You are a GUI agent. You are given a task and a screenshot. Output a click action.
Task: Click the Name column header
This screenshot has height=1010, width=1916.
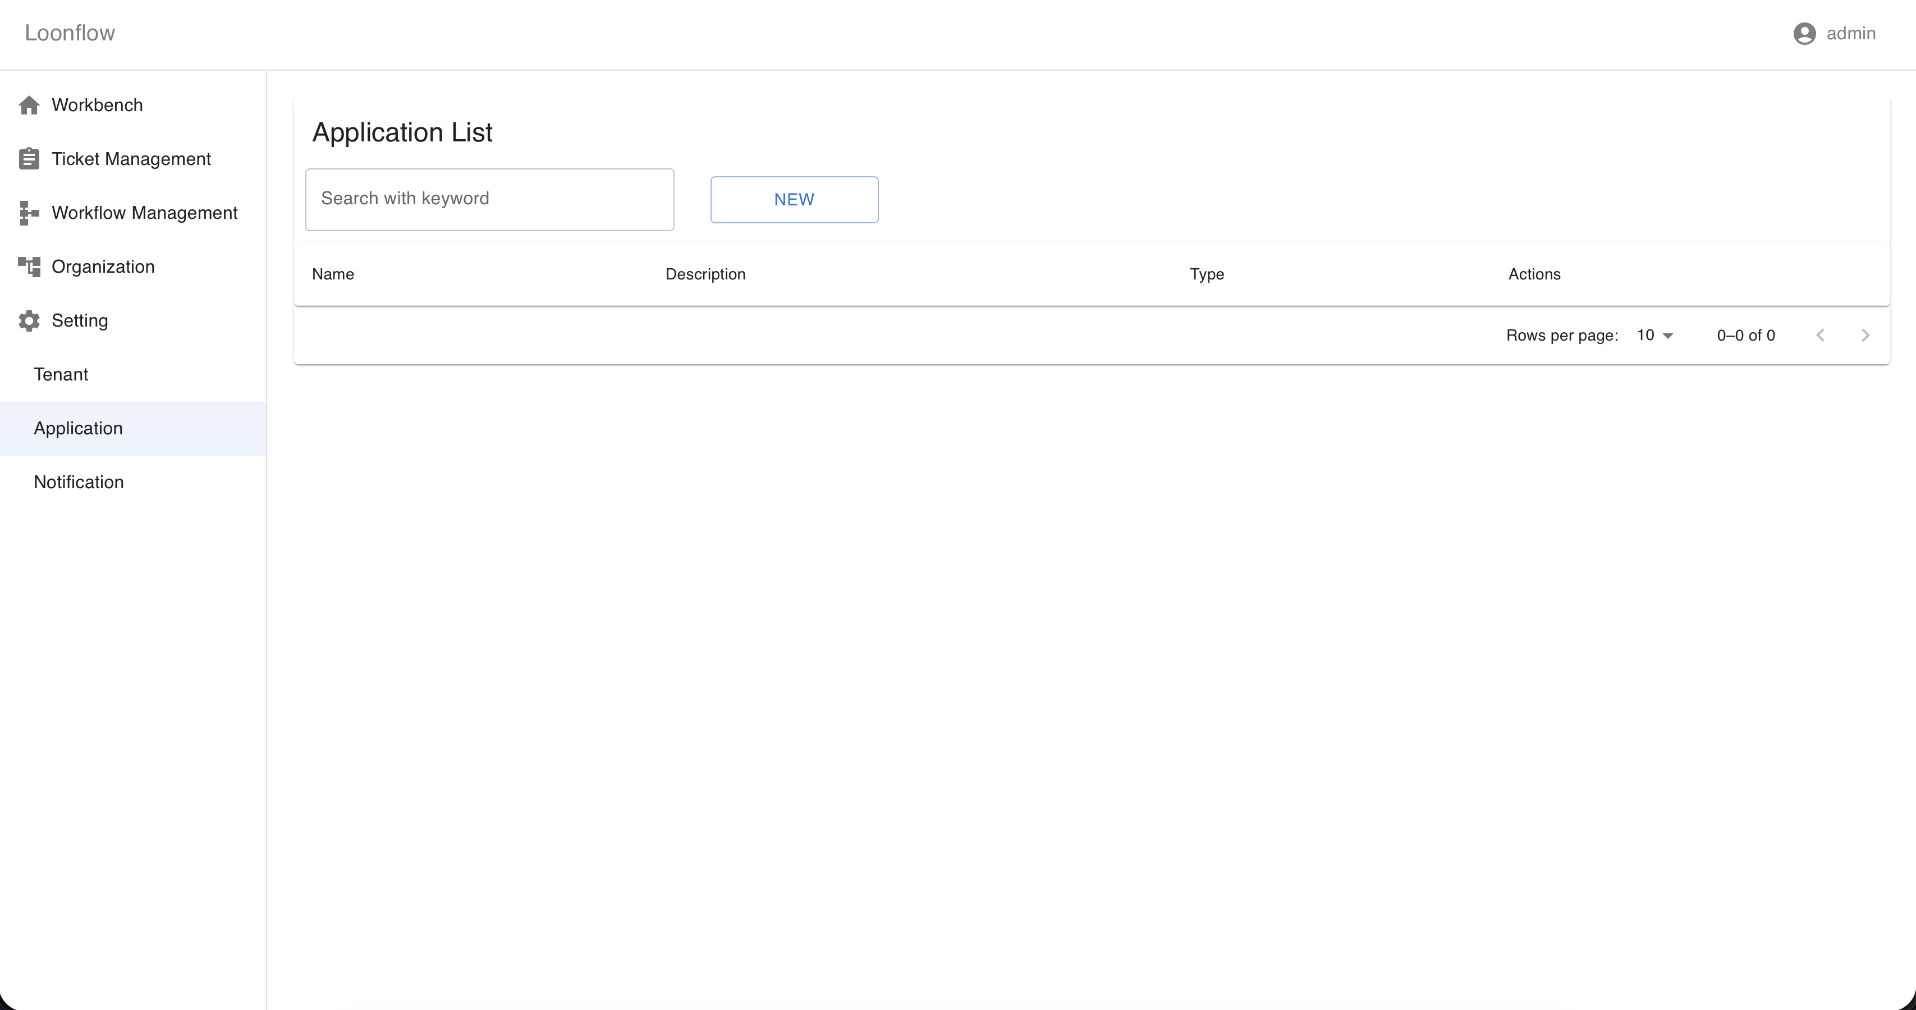click(x=332, y=274)
